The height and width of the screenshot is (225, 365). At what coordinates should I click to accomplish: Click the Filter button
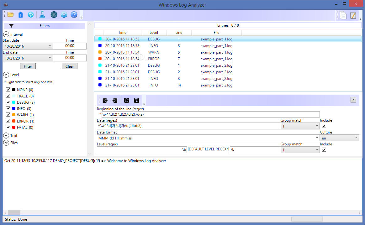[28, 66]
